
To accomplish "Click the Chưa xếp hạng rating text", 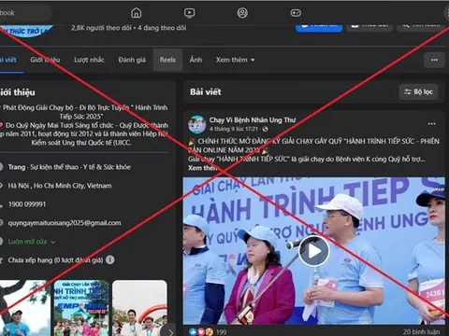I will (55, 260).
